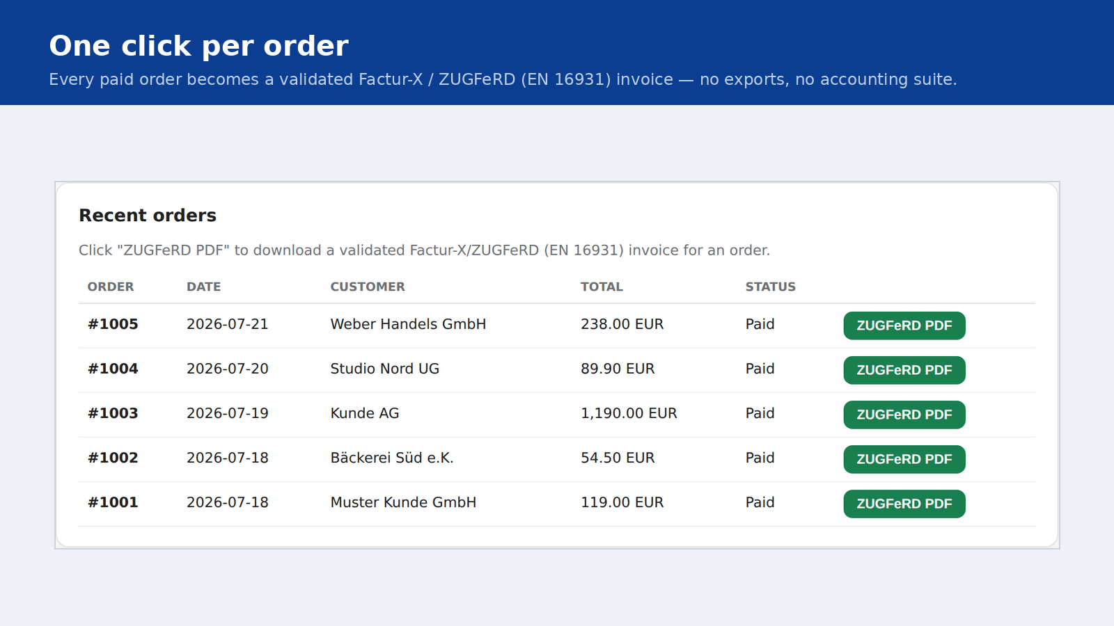
Task: Download ZUGFeRD PDF for order #1003
Action: point(904,415)
